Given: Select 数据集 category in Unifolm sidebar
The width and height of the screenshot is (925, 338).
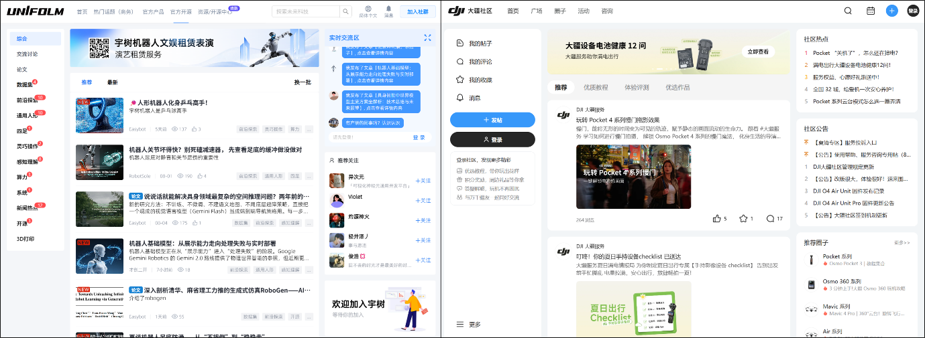Looking at the screenshot, I should [25, 85].
